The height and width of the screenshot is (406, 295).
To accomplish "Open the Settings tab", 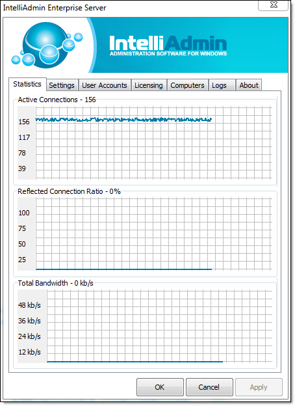I will (x=62, y=85).
